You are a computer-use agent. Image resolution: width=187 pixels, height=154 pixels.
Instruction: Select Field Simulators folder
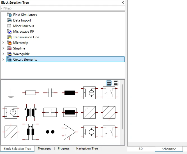click(x=22, y=15)
